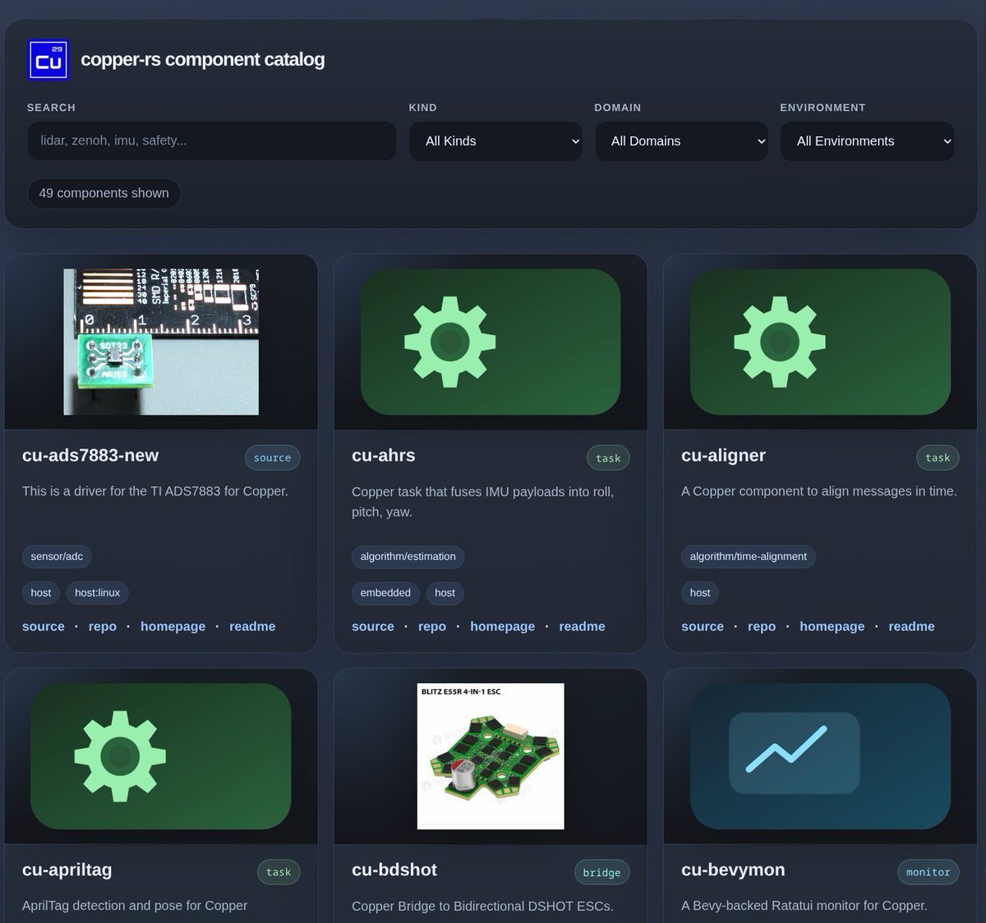
Task: Open cu-aligner homepage link
Action: coord(832,627)
